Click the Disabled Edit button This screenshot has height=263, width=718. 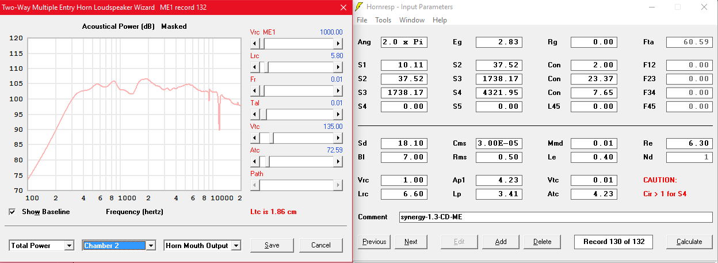(x=459, y=242)
